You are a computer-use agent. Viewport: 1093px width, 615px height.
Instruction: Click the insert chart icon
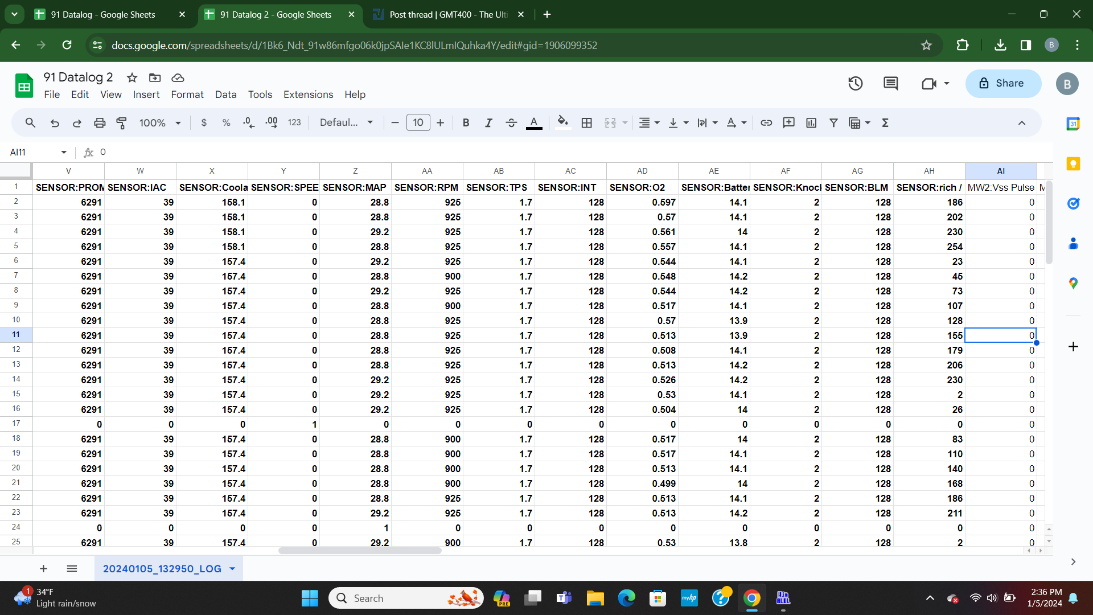(811, 122)
